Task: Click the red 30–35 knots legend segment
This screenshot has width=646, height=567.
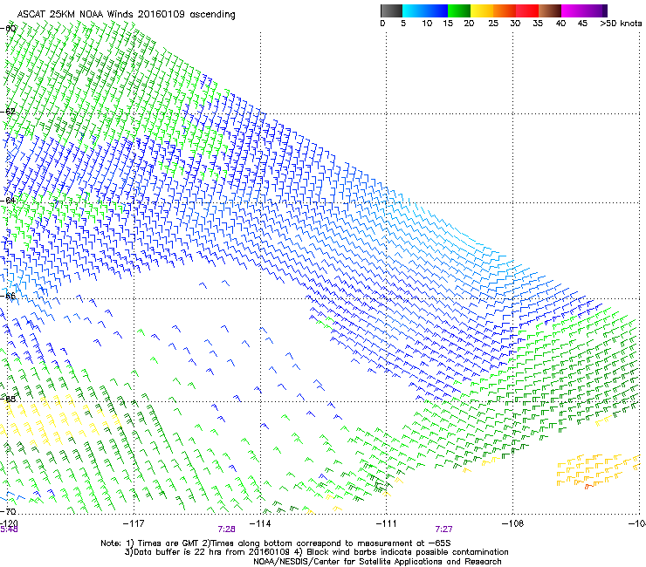Action: coord(527,10)
